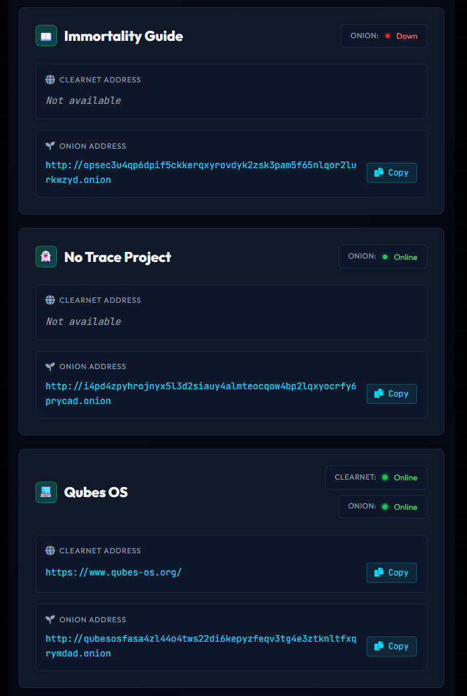Click the No Trace Project ghost icon

click(x=46, y=257)
